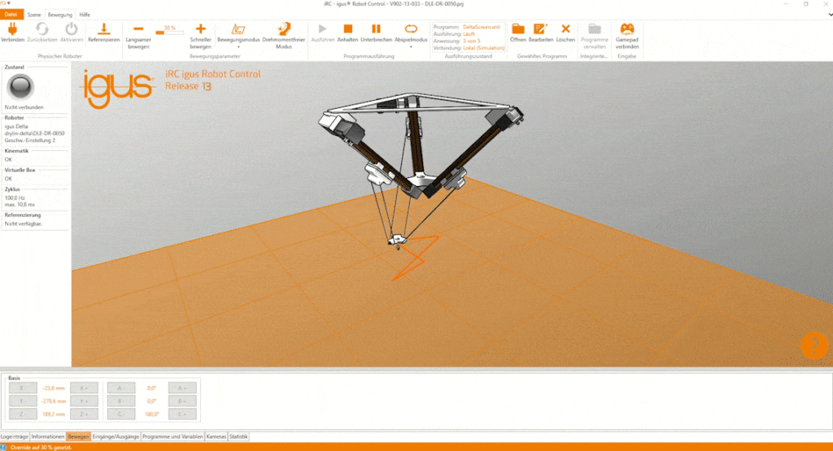
Task: Click the speed override slider at 30 %
Action: pyautogui.click(x=169, y=32)
